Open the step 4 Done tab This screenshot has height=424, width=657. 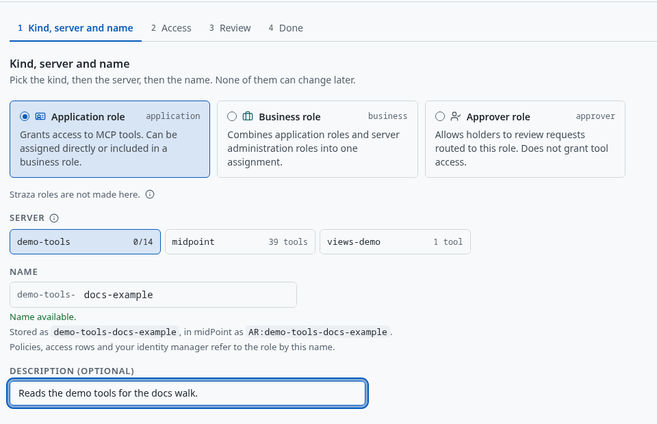(286, 28)
